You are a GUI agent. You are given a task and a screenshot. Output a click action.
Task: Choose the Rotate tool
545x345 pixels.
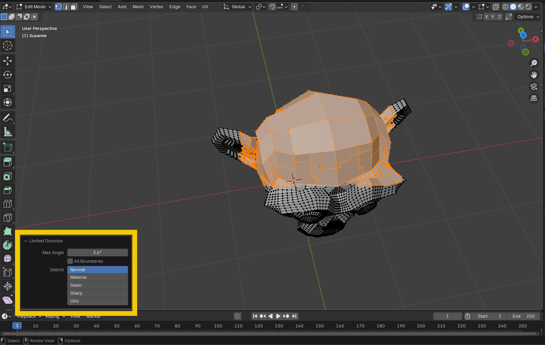8,75
